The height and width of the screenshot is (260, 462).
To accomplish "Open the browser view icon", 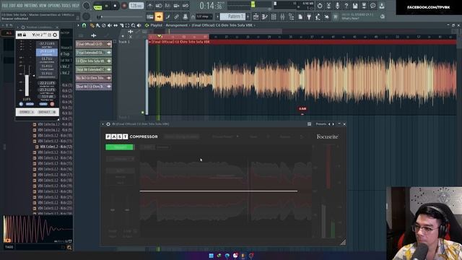I will (292, 17).
